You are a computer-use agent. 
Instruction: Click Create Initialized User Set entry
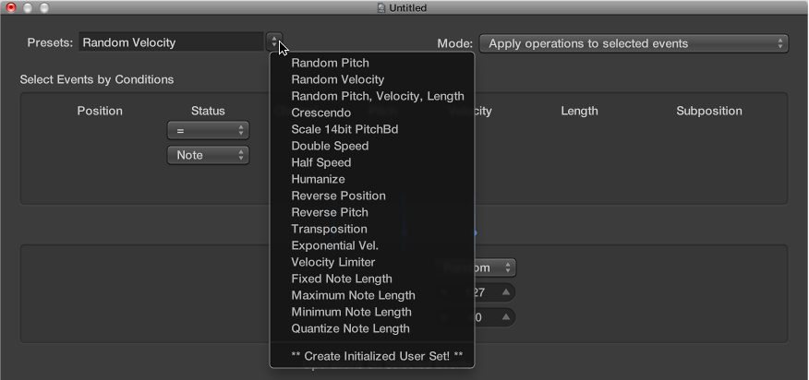[372, 356]
